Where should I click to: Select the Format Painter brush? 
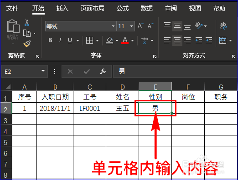pyautogui.click(x=27, y=44)
